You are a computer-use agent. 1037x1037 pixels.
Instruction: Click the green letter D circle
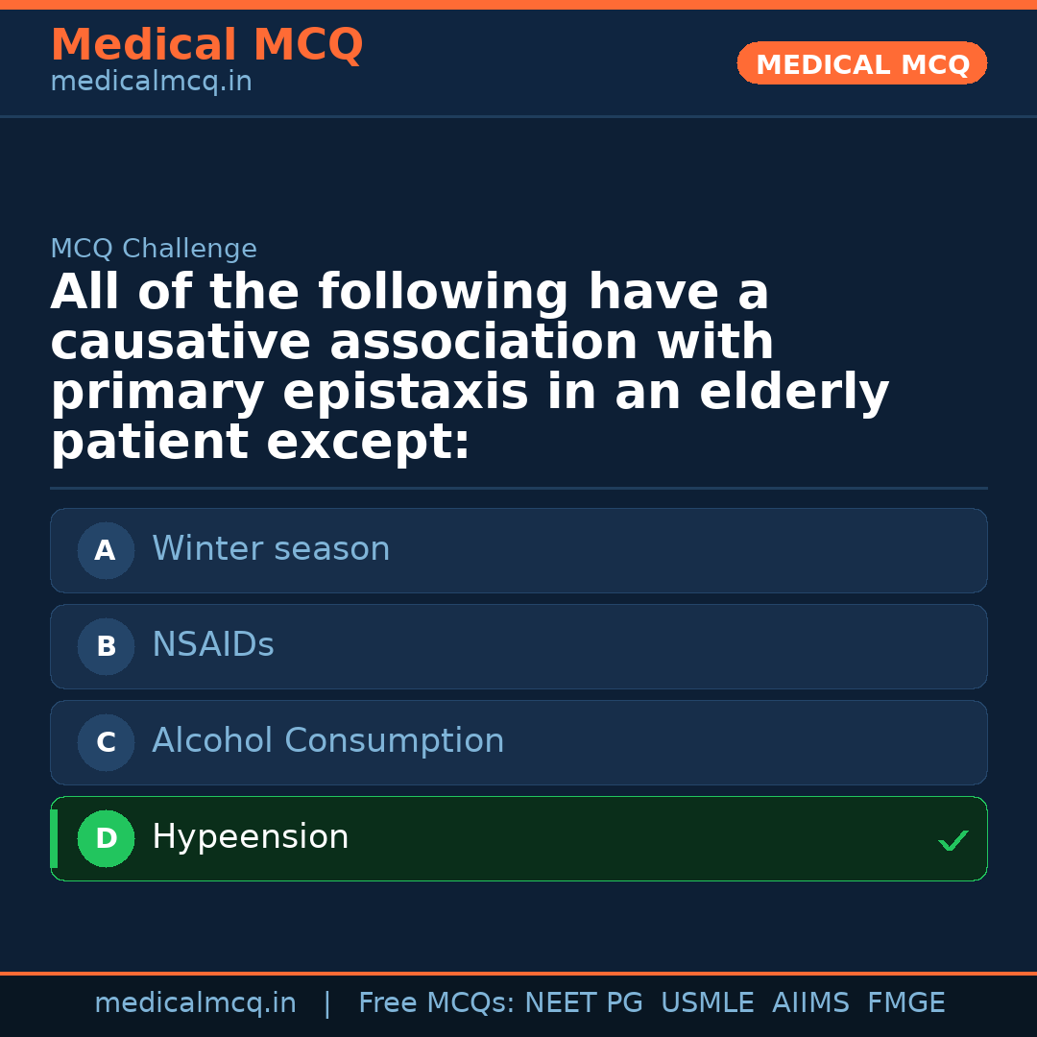click(x=106, y=838)
